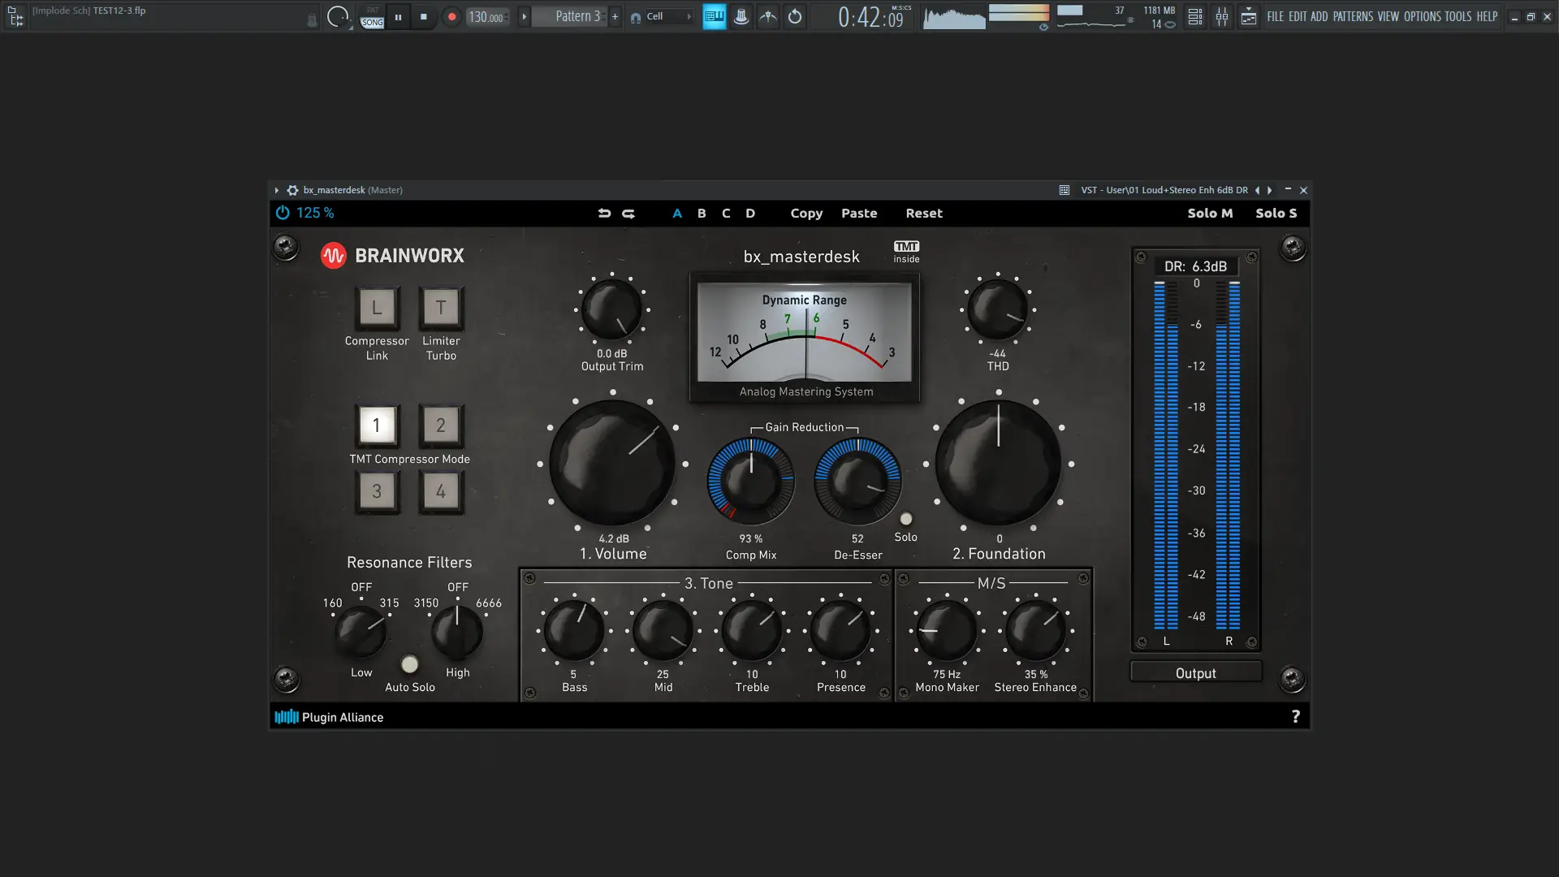This screenshot has width=1559, height=877.
Task: Click the Volume knob
Action: 612,464
